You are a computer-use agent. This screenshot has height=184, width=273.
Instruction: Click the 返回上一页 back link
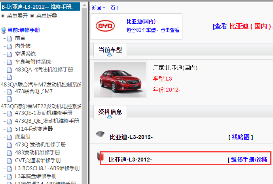(104, 8)
